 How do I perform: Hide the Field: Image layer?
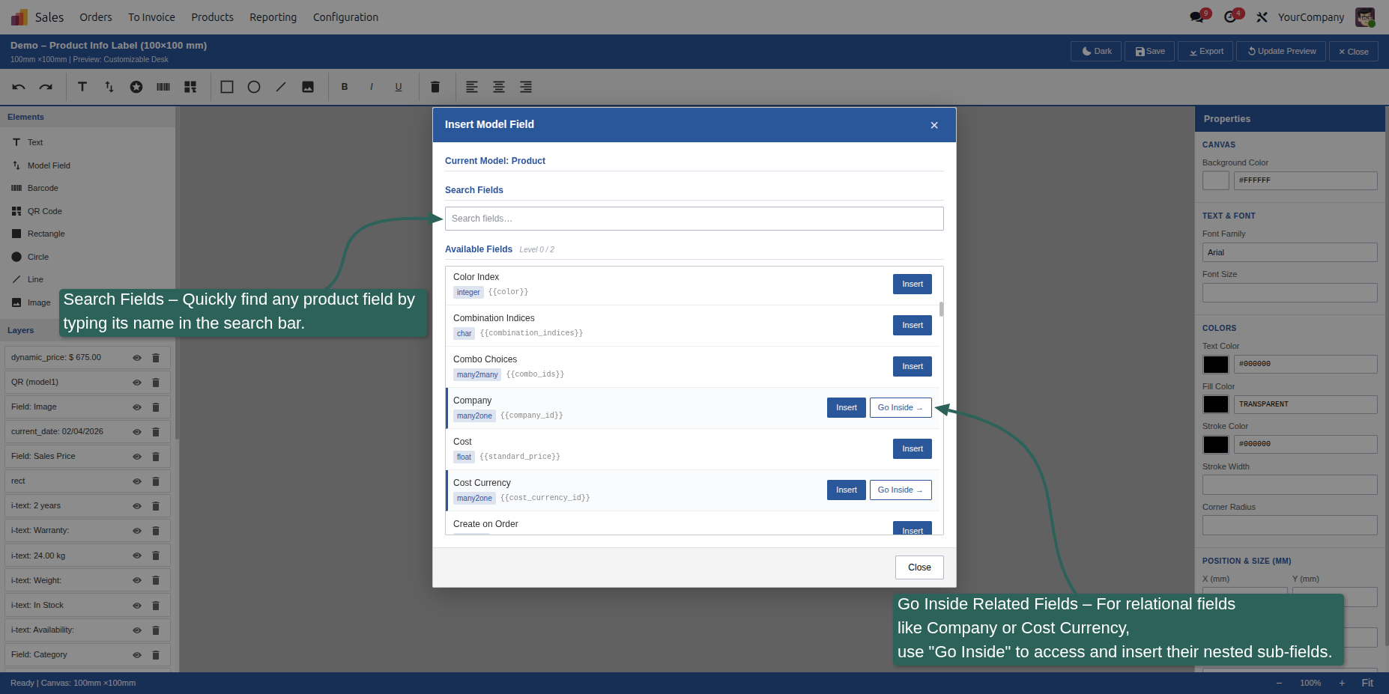tap(137, 407)
